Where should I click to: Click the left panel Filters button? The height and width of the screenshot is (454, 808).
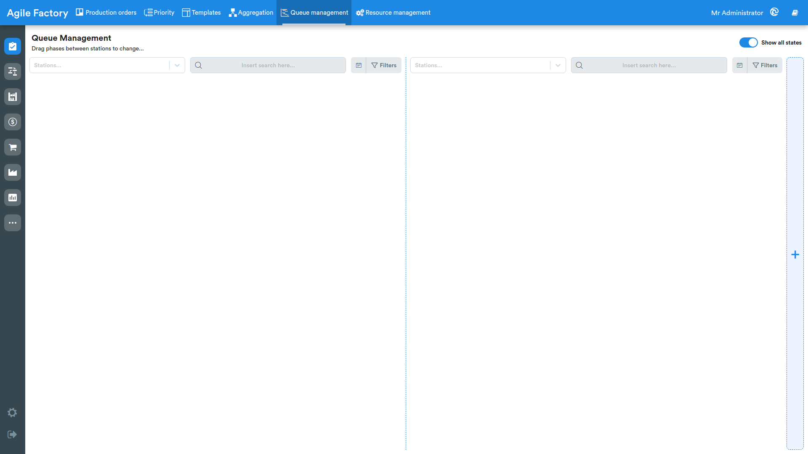[x=384, y=65]
